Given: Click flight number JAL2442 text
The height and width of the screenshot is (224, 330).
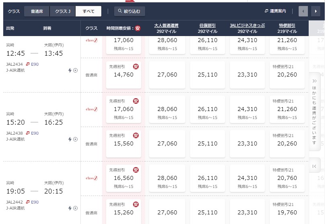Looking at the screenshot, I should click(x=14, y=202).
